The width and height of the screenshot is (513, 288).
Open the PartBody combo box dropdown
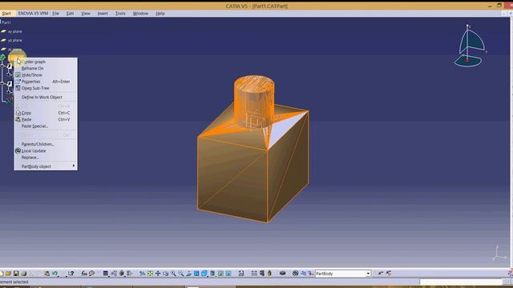pos(368,274)
